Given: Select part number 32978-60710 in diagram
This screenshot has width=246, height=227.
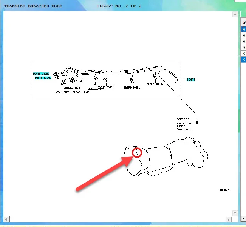Looking at the screenshot, I should [x=63, y=92].
